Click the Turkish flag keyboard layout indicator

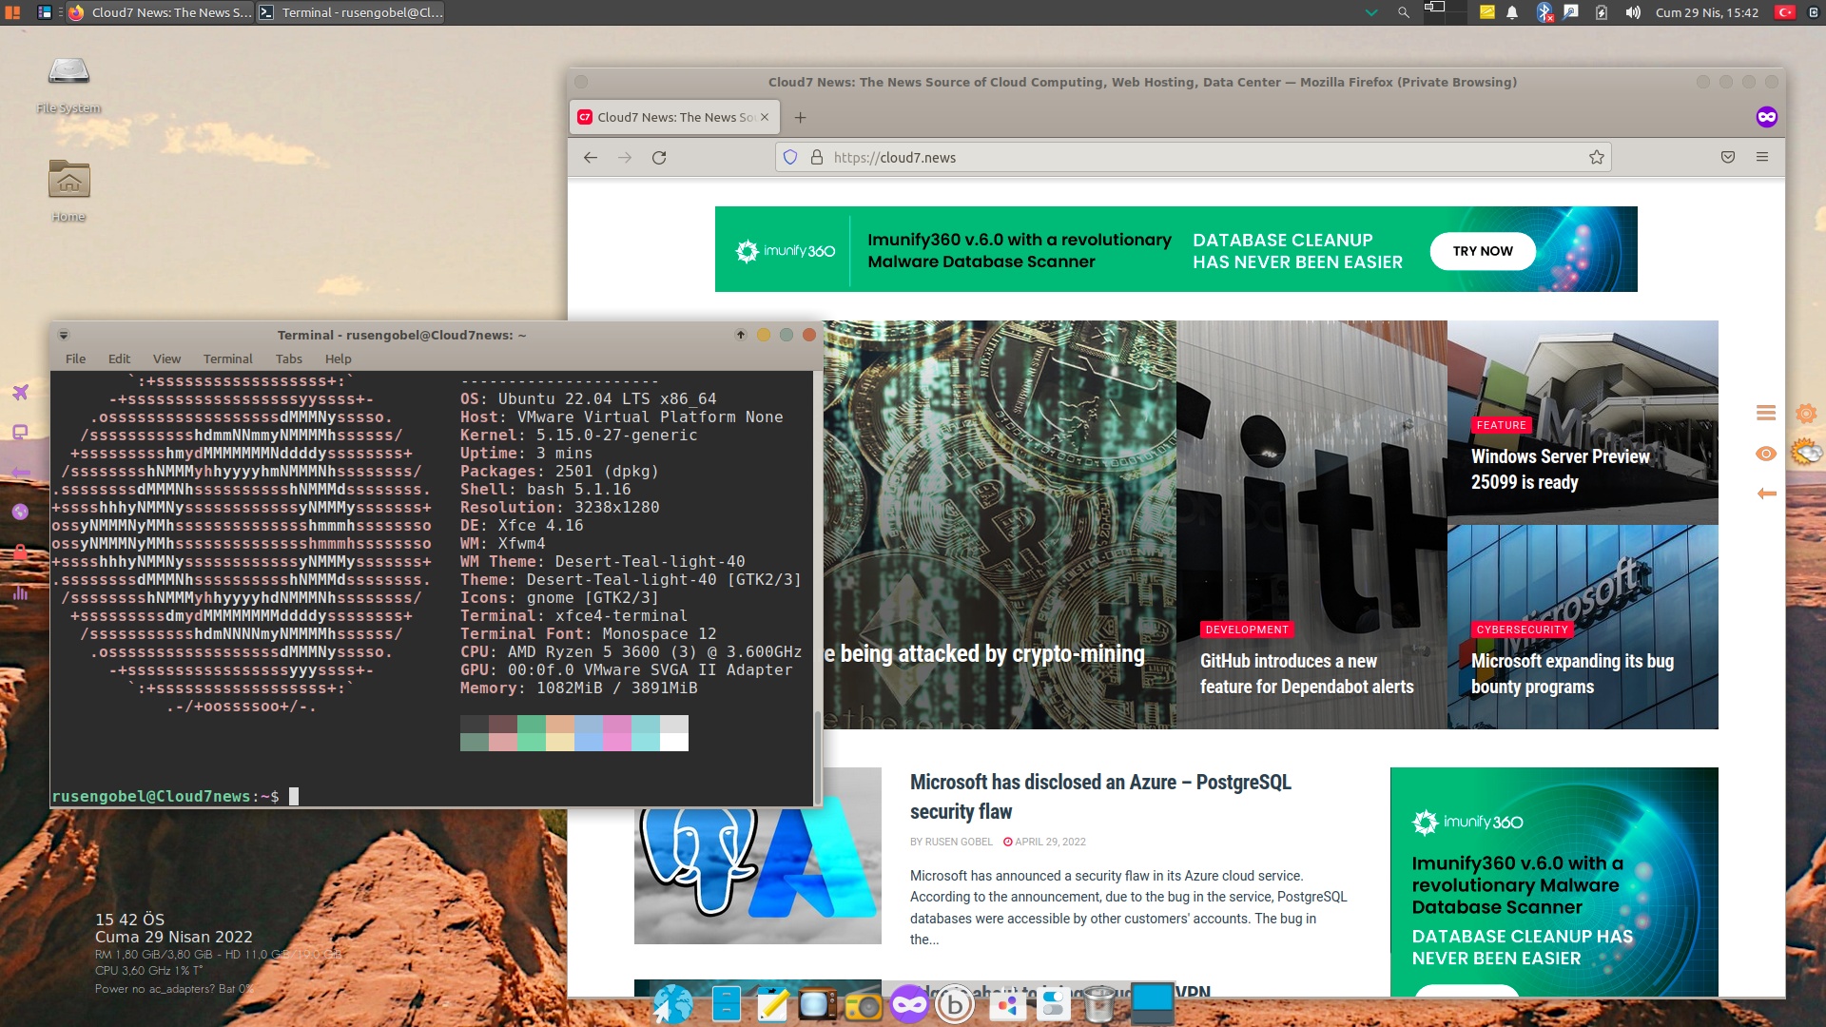(x=1784, y=12)
